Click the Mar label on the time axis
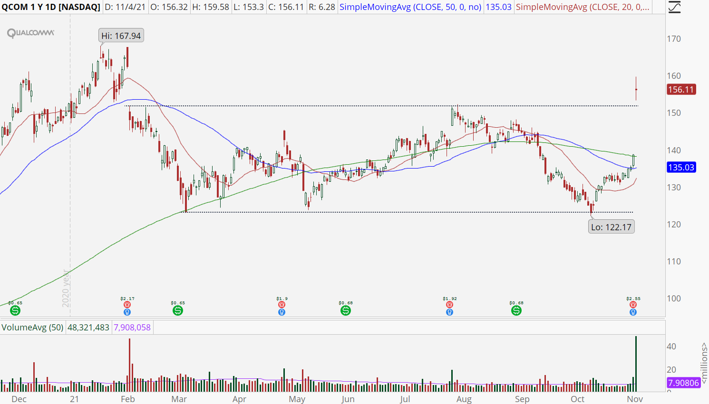The image size is (709, 404). [179, 399]
